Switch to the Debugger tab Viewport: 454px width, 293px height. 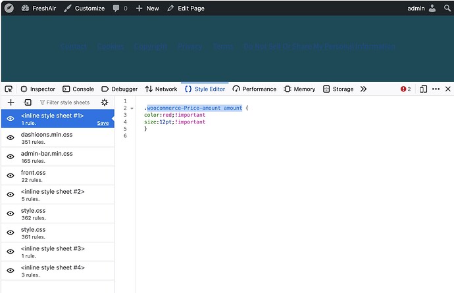[120, 89]
